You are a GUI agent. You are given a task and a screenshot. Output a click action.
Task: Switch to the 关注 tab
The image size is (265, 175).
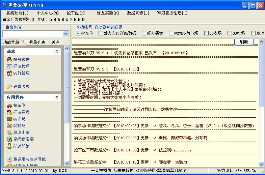click(x=55, y=42)
